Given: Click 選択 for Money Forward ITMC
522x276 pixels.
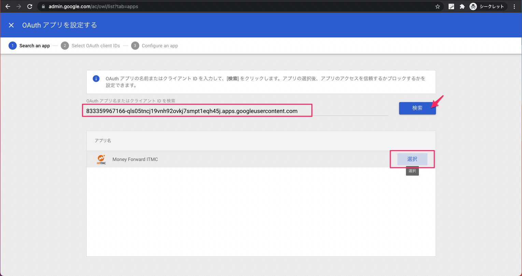Looking at the screenshot, I should (x=412, y=159).
